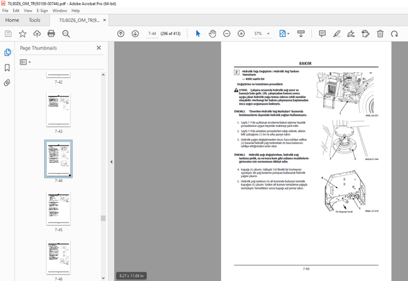
Task: Click the page size label 8.27 x 11.69 in
Action: (132, 276)
